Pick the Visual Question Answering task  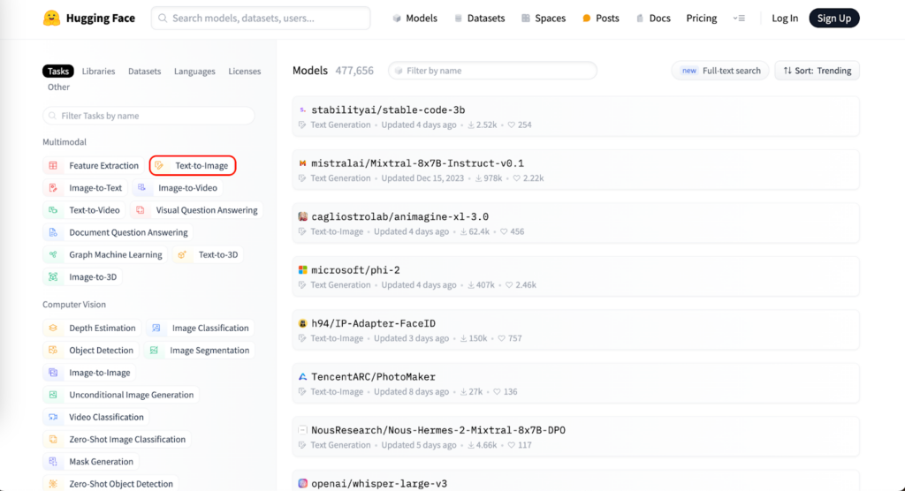(x=196, y=210)
